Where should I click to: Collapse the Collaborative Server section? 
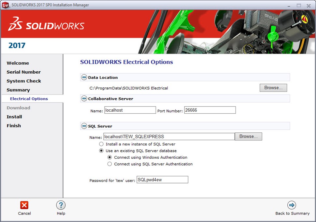coord(84,99)
